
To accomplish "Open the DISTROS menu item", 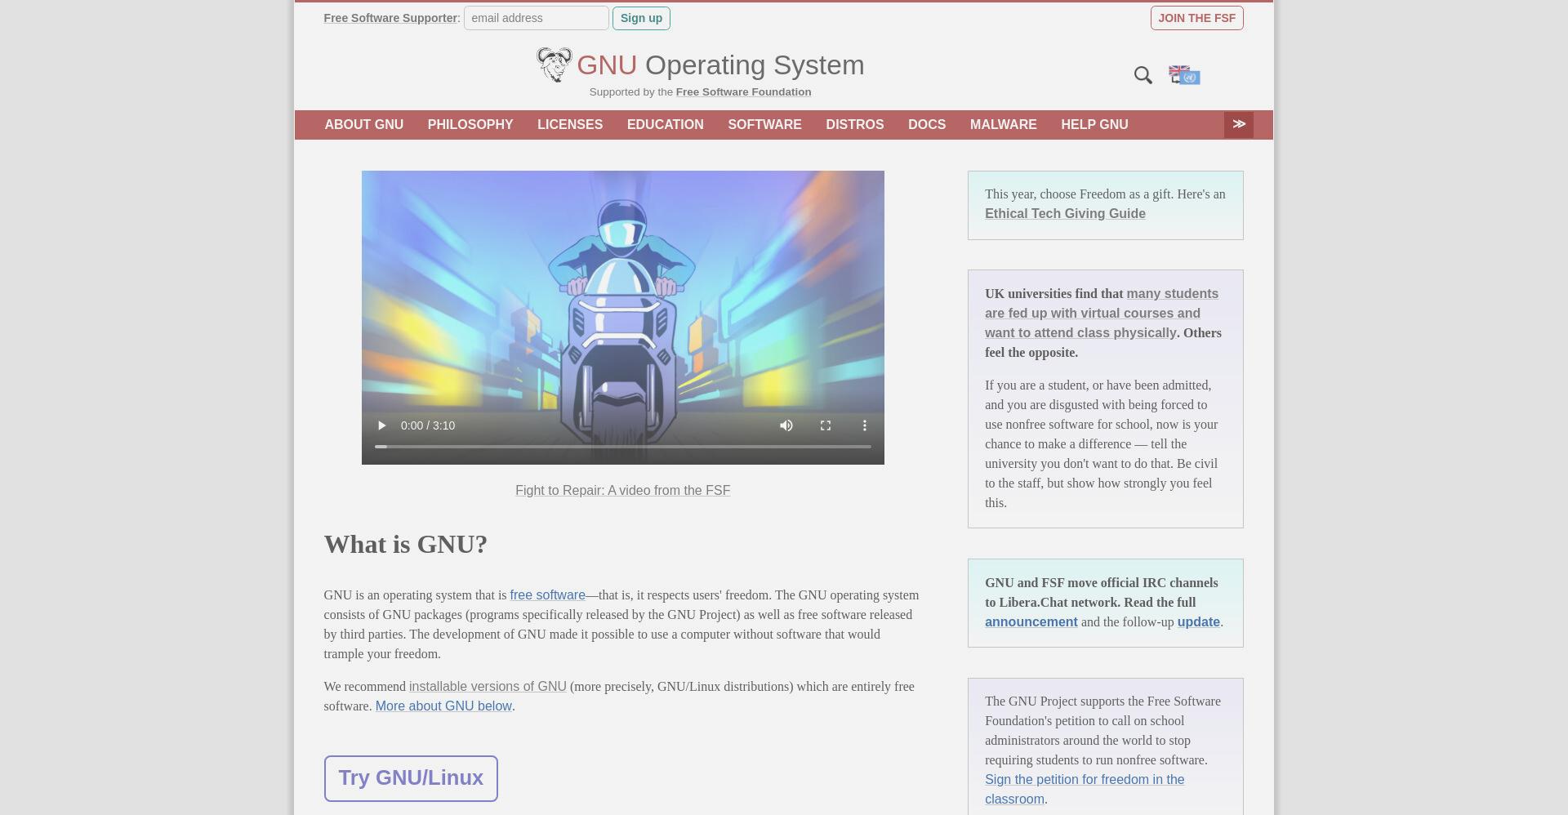I will [855, 125].
